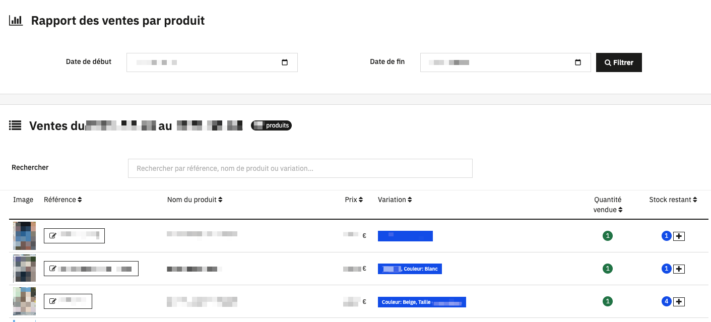
Task: Click the plus icon in the third row's stock column
Action: coord(679,301)
